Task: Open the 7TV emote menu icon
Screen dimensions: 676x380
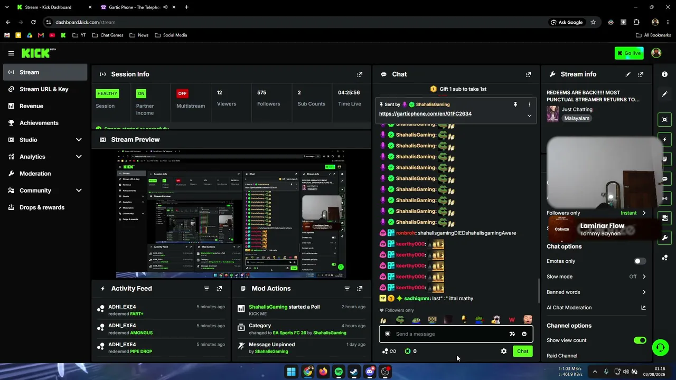Action: pyautogui.click(x=512, y=334)
